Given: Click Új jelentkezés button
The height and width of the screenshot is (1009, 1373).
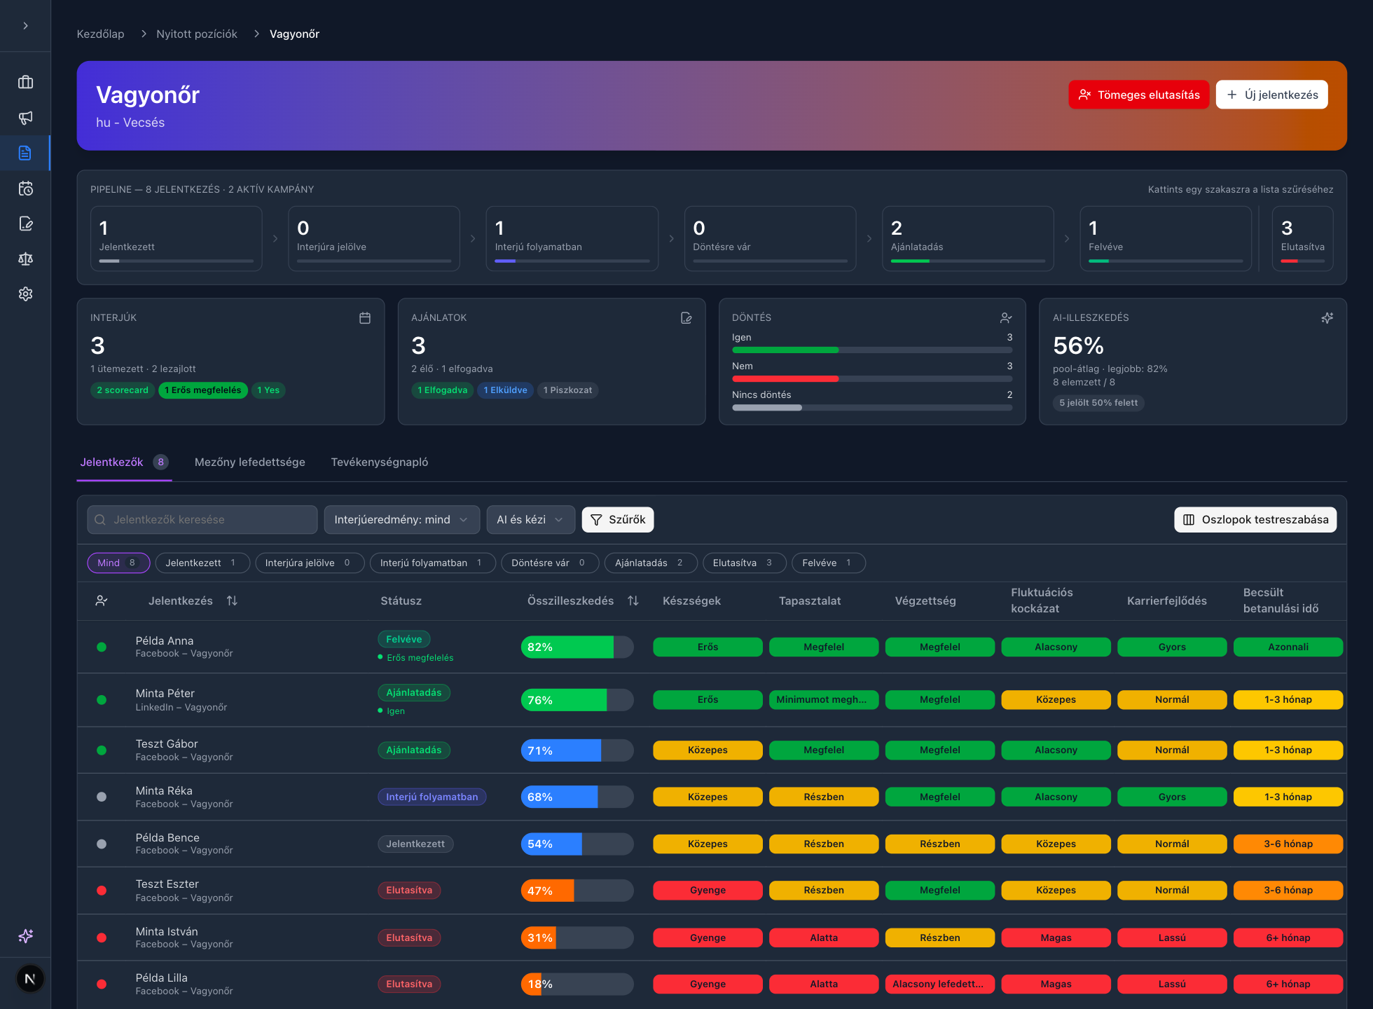Looking at the screenshot, I should [1271, 95].
